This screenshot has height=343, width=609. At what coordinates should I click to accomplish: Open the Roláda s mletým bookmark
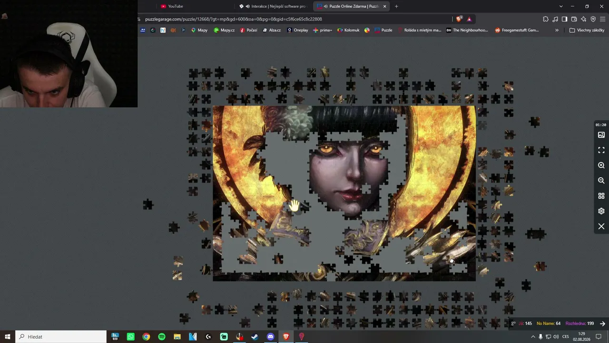tap(420, 30)
